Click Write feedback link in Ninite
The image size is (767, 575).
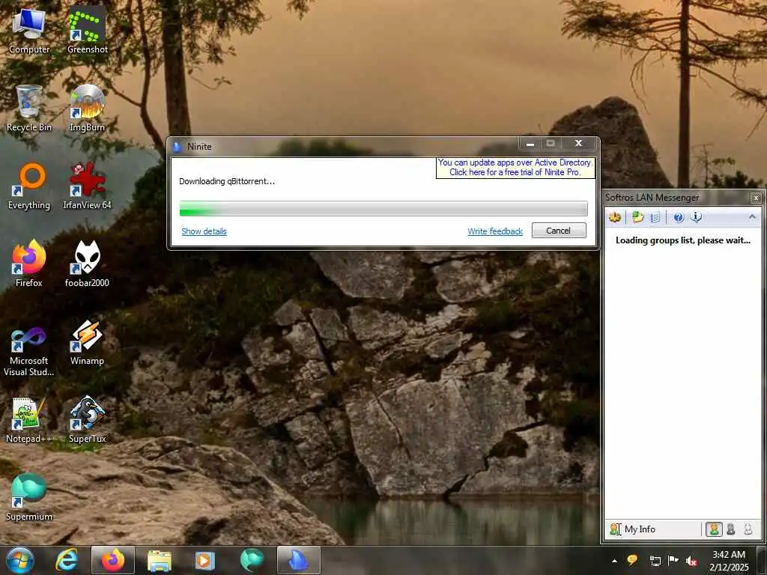[495, 231]
